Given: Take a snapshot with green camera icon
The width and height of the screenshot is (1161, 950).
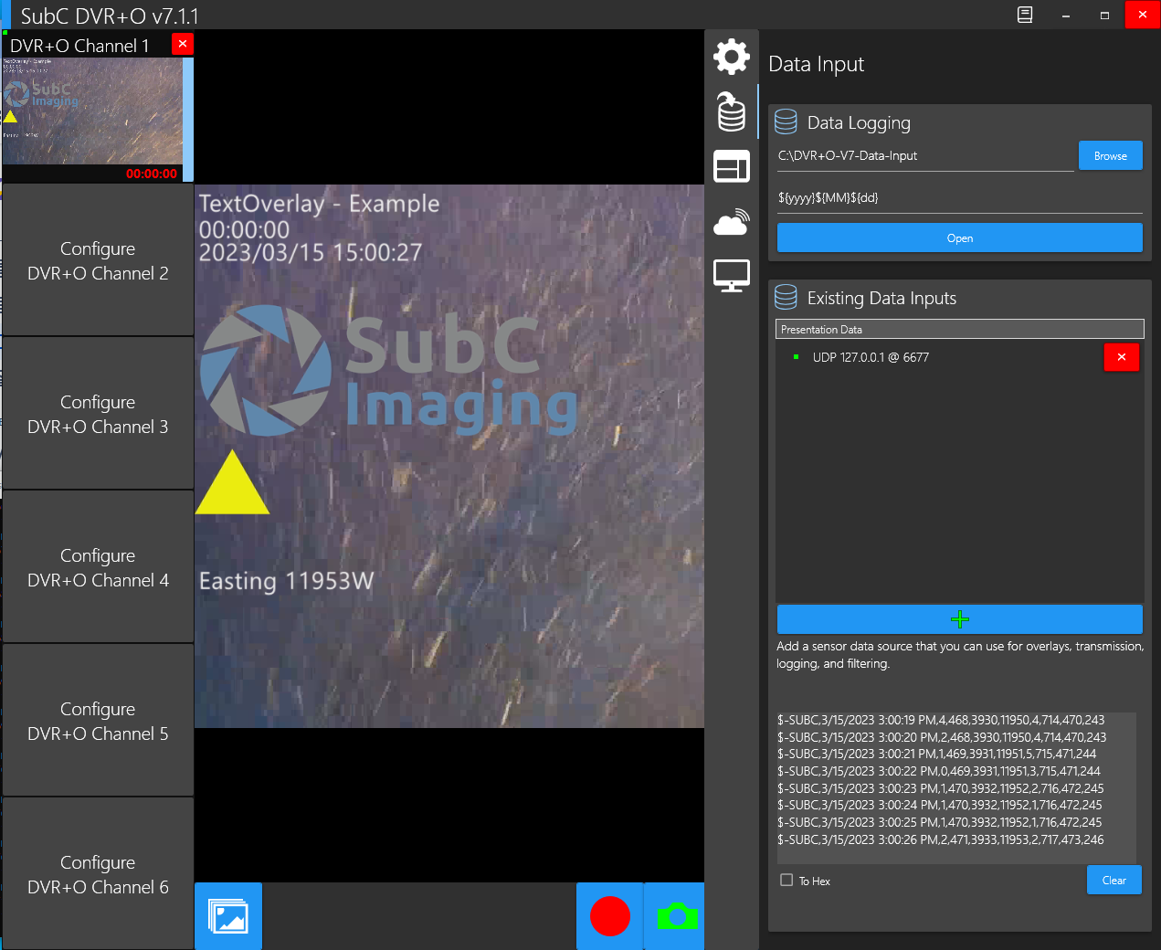Looking at the screenshot, I should [x=676, y=916].
